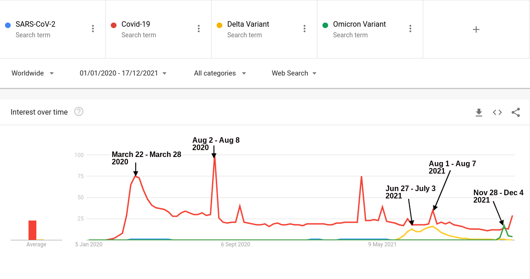Expand the Worldwide region dropdown
This screenshot has width=530, height=279.
[33, 73]
